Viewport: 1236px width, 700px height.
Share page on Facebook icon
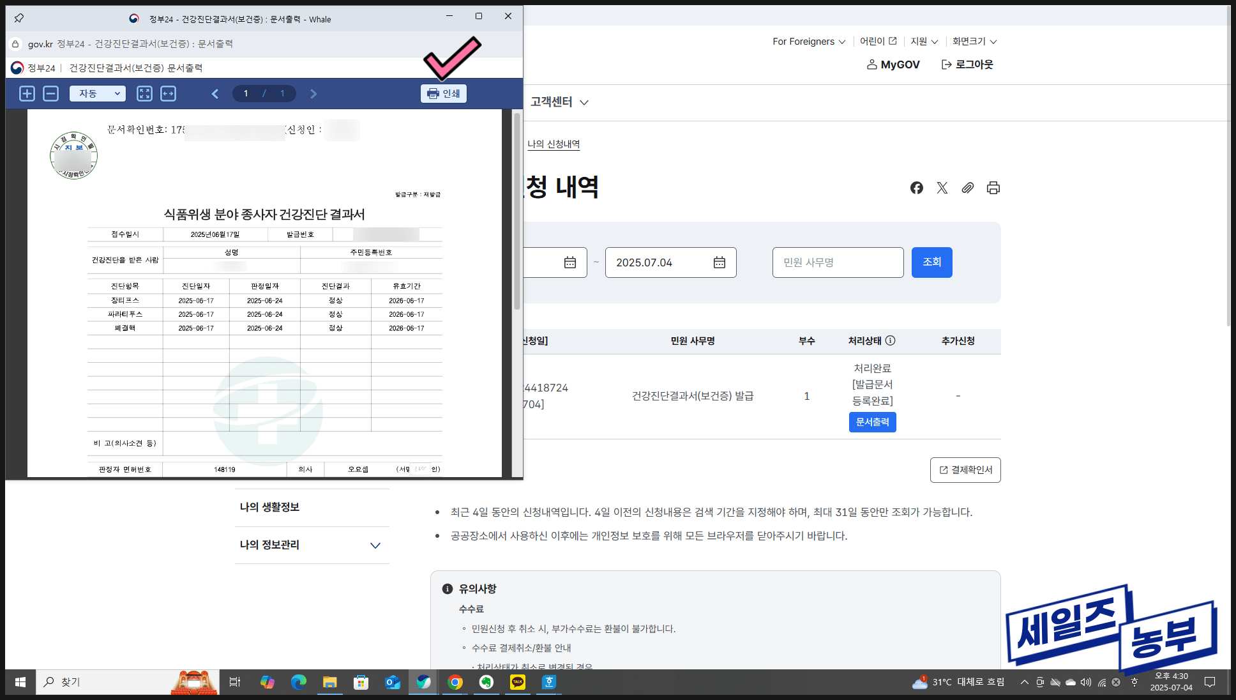(x=917, y=188)
